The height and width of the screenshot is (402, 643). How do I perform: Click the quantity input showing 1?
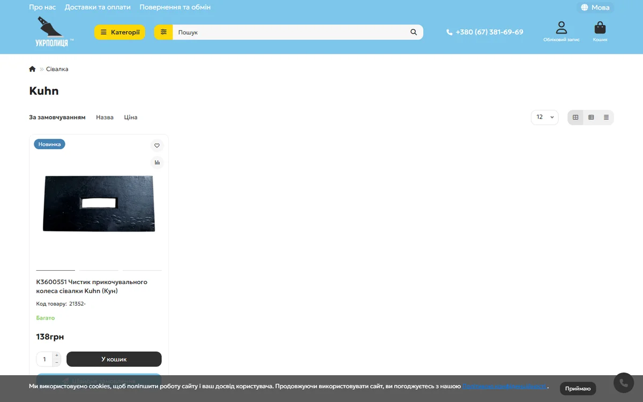pos(44,359)
